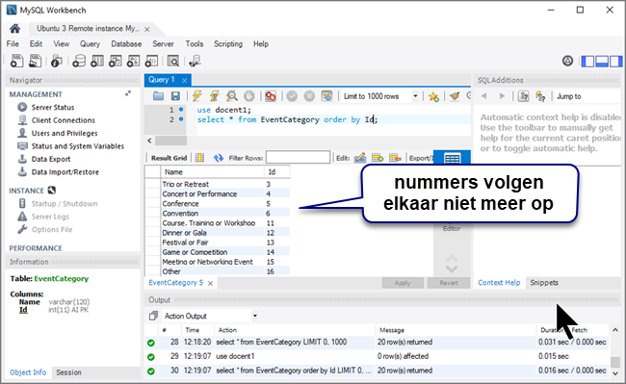Image resolution: width=626 pixels, height=384 pixels.
Task: Expand the Navigator management section arrows
Action: pyautogui.click(x=128, y=93)
